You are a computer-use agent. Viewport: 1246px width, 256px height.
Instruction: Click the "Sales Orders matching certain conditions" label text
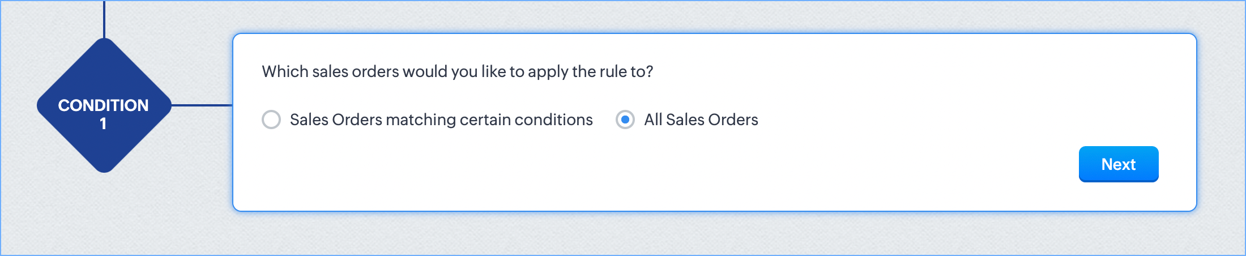(x=441, y=120)
